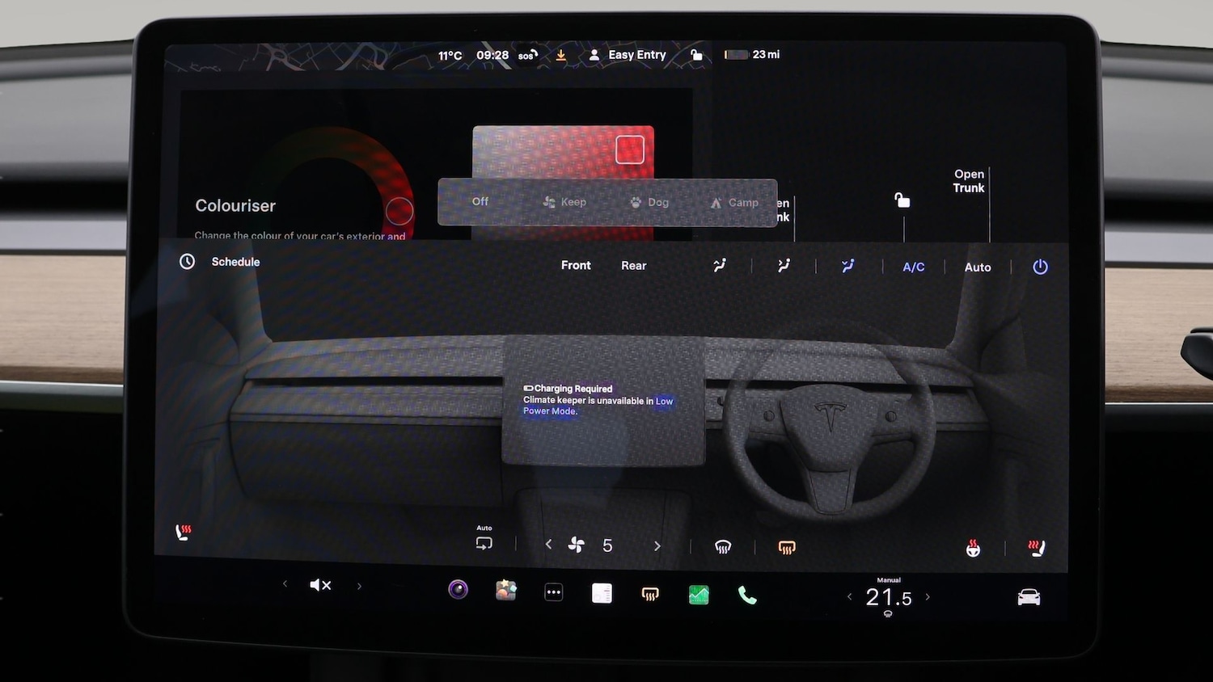1213x682 pixels.
Task: Select the red Colouriser swatch square
Action: coord(630,149)
